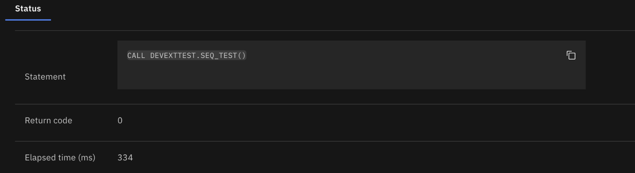635x173 pixels.
Task: Click the word code in Return code
Action: [x=64, y=120]
